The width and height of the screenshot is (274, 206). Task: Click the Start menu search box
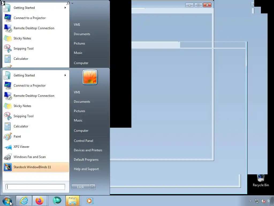(x=35, y=187)
